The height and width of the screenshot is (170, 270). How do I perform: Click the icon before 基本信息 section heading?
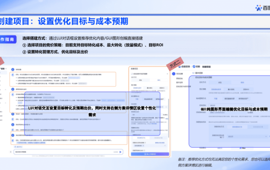(193, 73)
